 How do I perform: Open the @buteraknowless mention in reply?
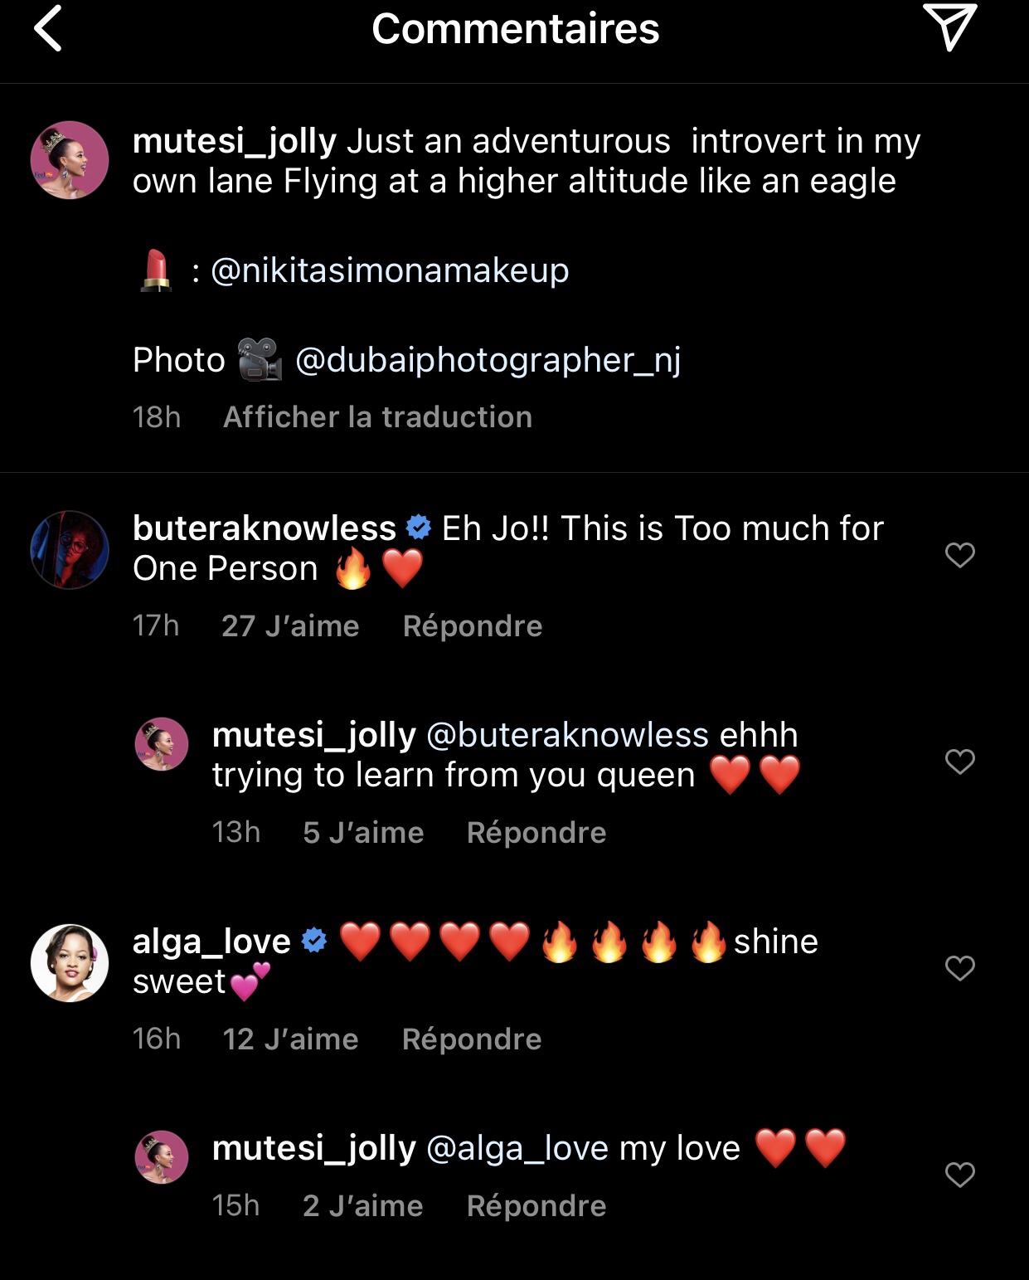point(567,735)
